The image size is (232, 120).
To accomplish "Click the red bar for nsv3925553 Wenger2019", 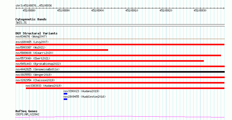I will point(120,77).
